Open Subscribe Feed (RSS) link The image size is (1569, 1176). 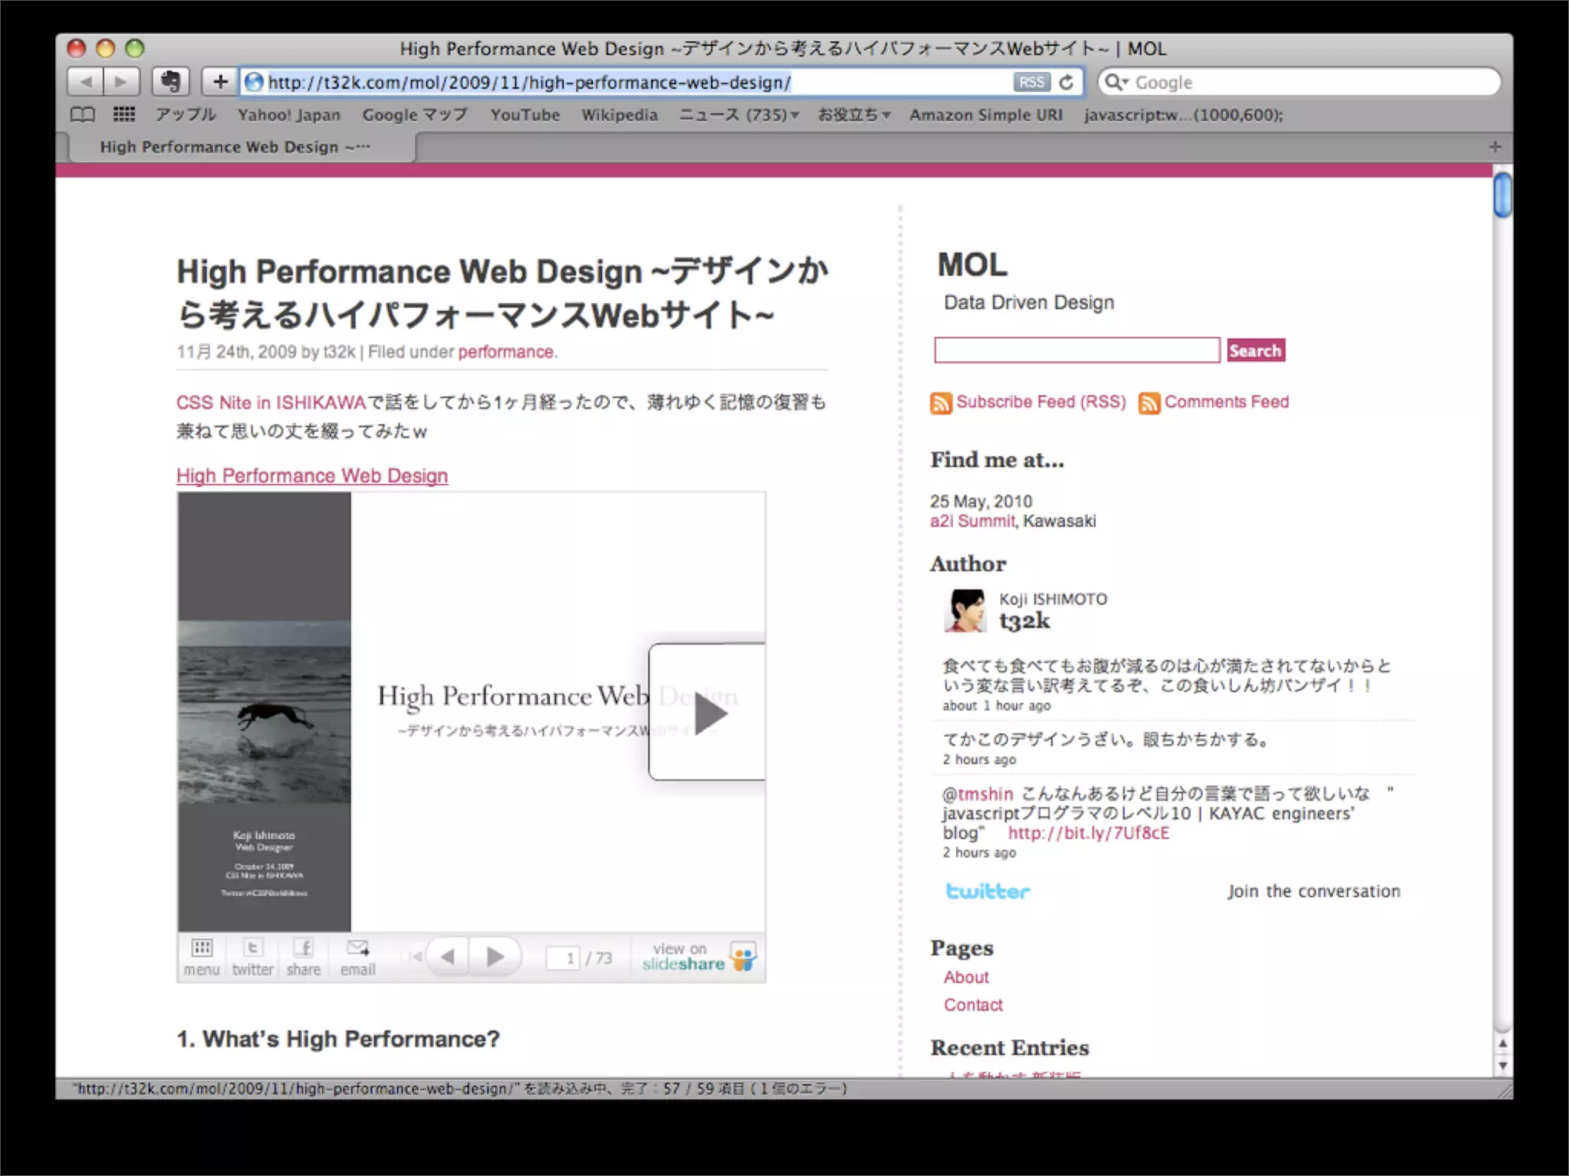click(x=1040, y=402)
